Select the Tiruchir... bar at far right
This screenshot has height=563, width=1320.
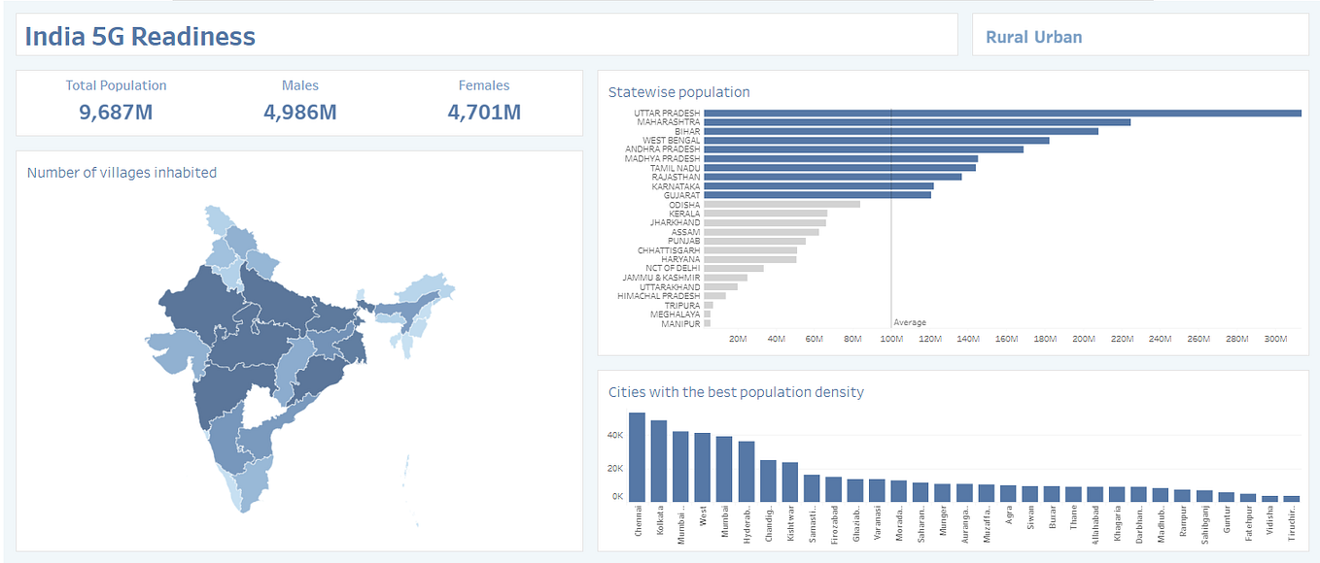tap(1293, 497)
